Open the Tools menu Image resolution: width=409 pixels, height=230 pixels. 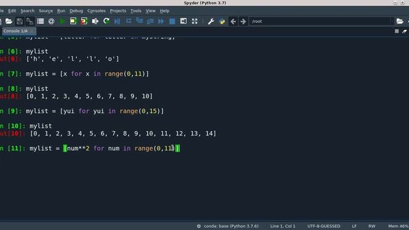point(136,11)
